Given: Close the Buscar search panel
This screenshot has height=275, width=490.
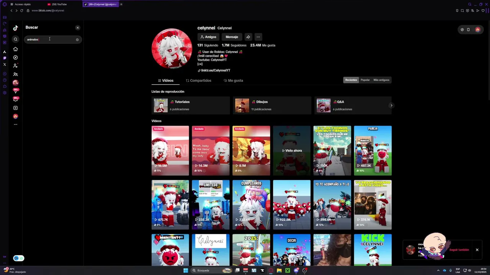Looking at the screenshot, I should point(77,27).
